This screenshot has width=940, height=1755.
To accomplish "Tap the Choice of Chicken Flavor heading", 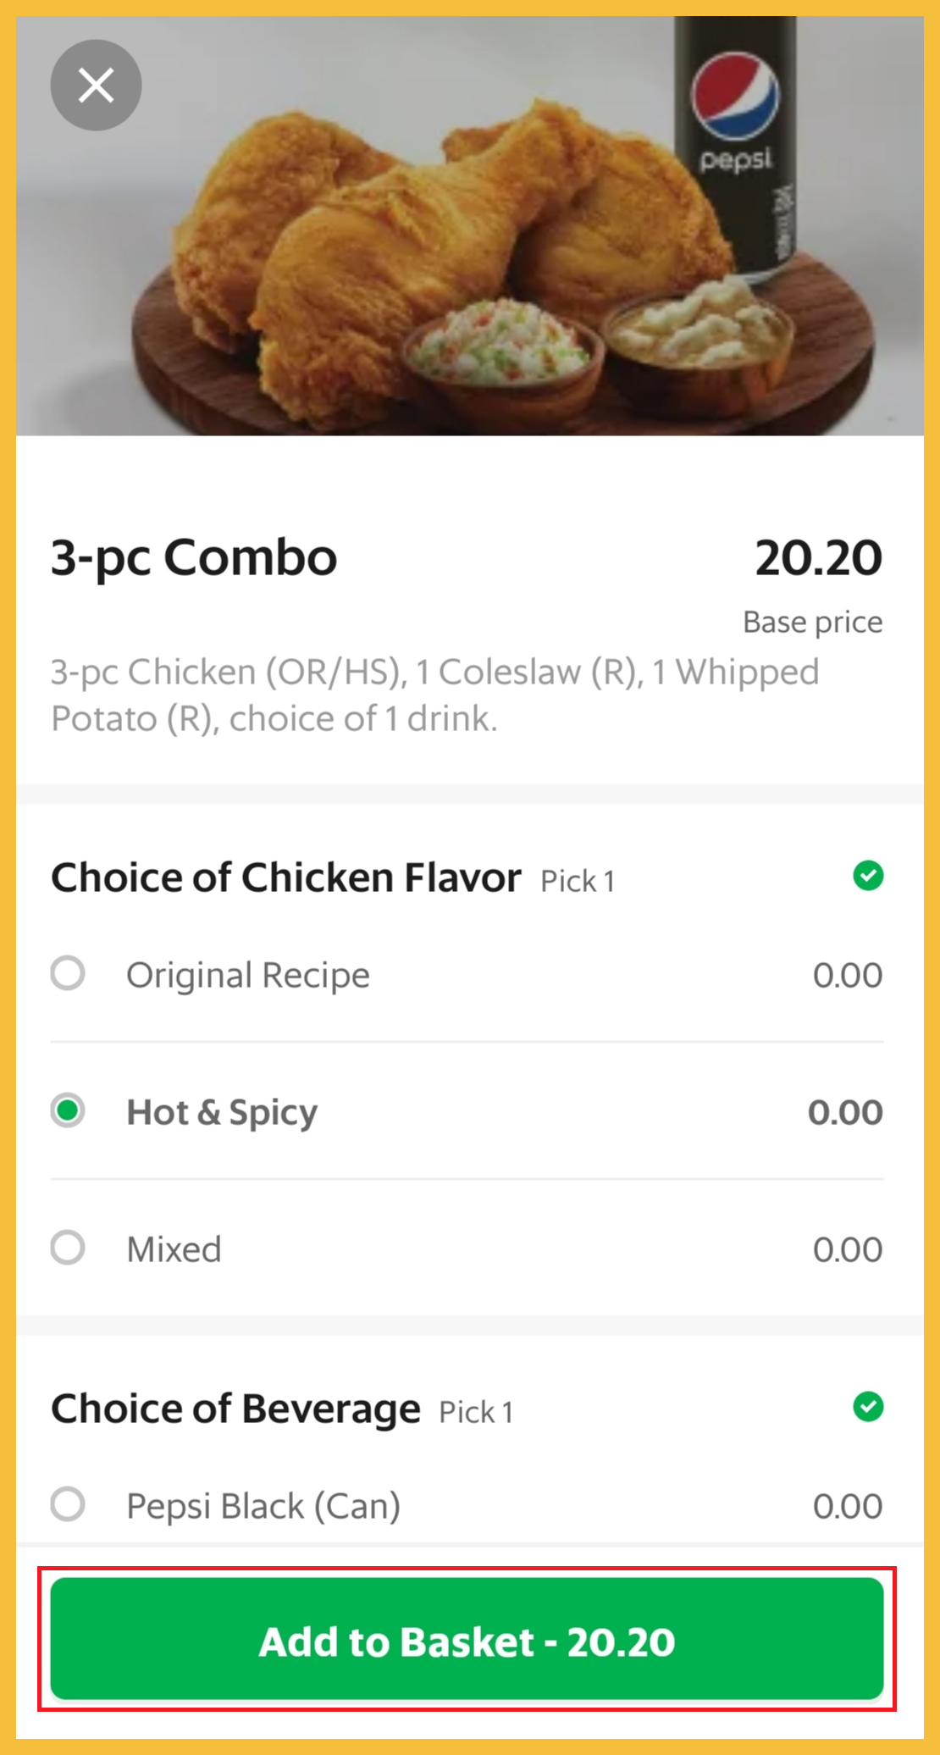I will (286, 877).
